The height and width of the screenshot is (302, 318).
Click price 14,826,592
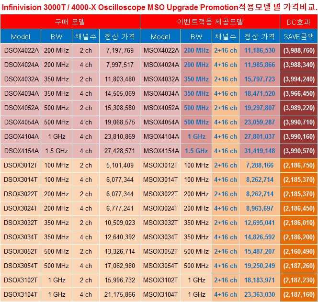tap(260, 237)
